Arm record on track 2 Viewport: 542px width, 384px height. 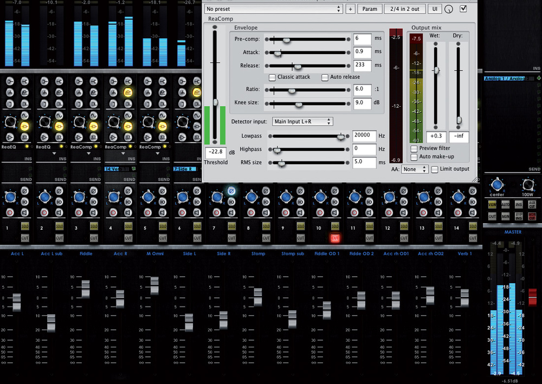click(44, 212)
